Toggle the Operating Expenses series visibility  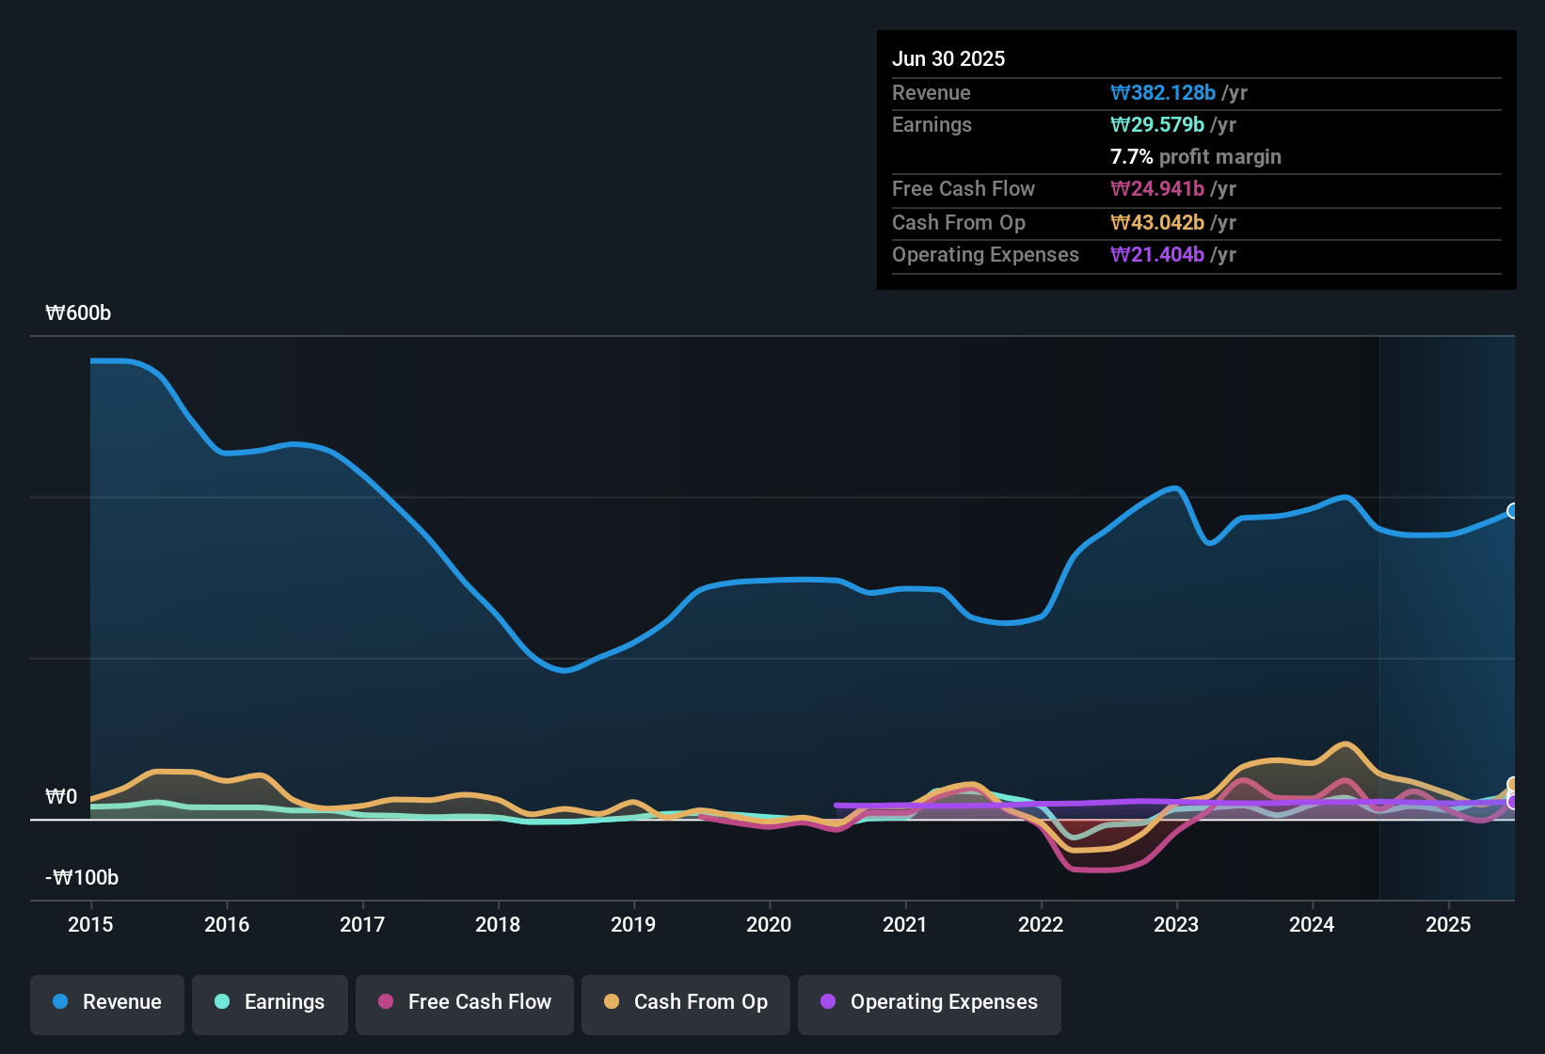[x=929, y=1002]
